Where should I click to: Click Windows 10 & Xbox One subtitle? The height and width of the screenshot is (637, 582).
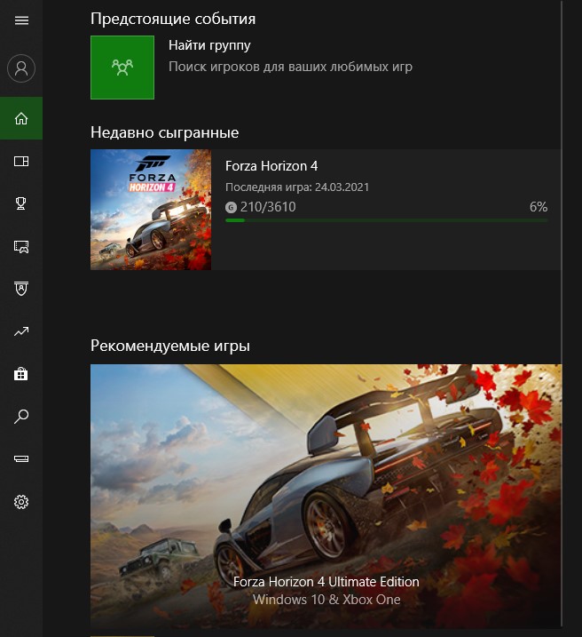click(326, 600)
